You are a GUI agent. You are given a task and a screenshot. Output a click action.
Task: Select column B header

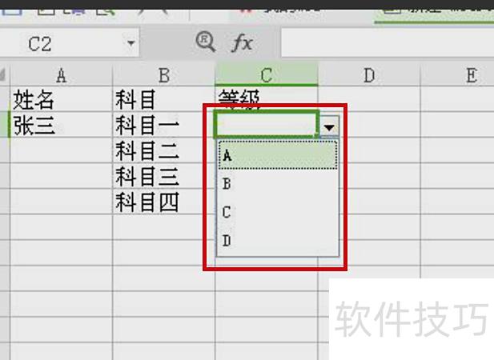[164, 75]
